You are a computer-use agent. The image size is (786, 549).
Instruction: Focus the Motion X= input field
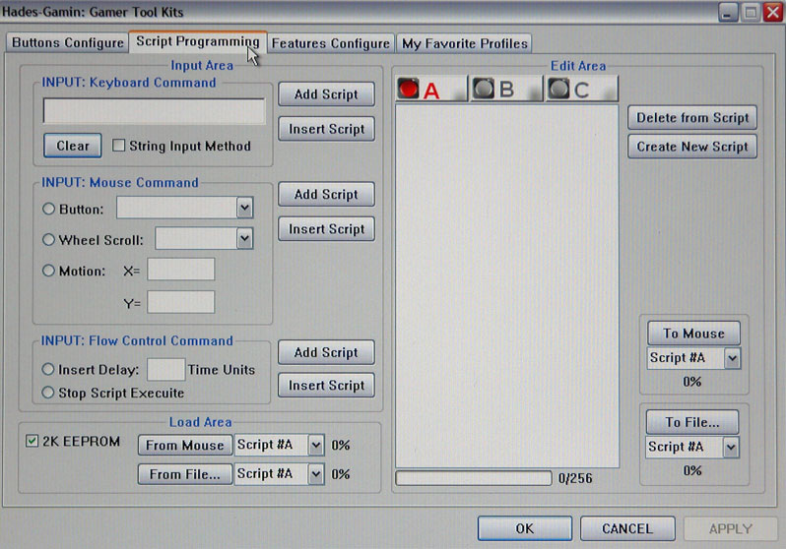(181, 270)
